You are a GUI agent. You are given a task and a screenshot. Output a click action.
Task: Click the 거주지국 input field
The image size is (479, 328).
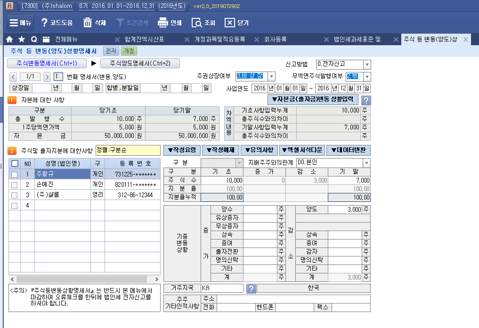point(221,288)
